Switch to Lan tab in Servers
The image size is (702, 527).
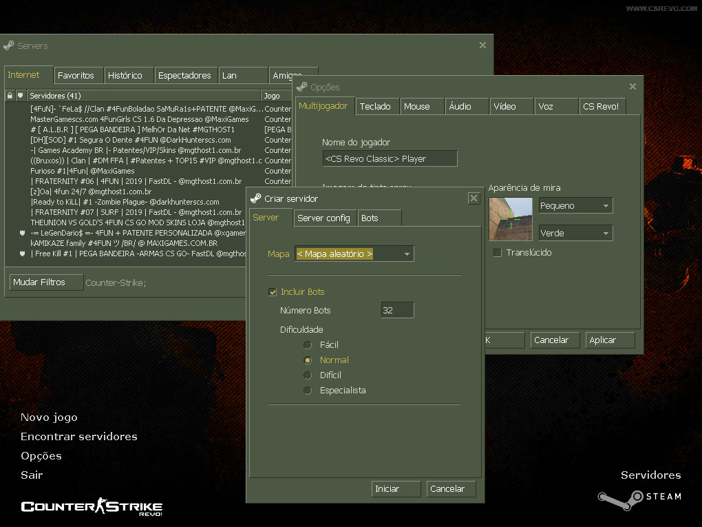(243, 75)
